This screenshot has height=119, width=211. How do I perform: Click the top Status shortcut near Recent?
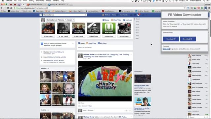(x=106, y=20)
